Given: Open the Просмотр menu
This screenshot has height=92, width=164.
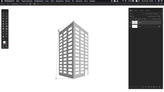Looking at the screenshot, I should click(79, 1).
